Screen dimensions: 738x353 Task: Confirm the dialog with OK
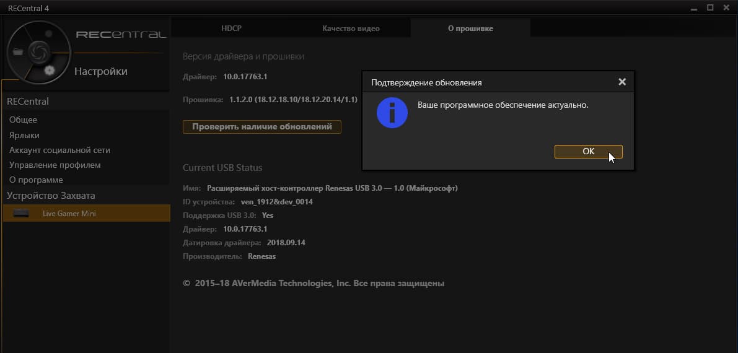[588, 152]
